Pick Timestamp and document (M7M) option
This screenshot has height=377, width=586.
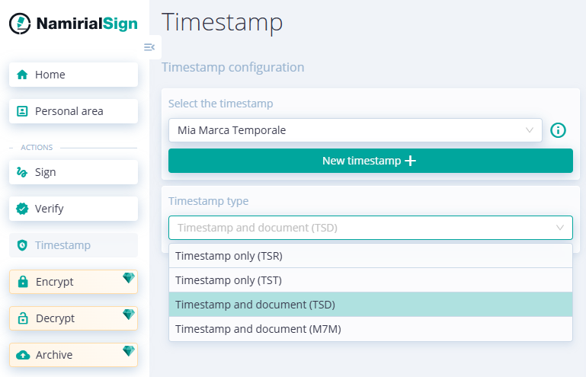click(370, 329)
